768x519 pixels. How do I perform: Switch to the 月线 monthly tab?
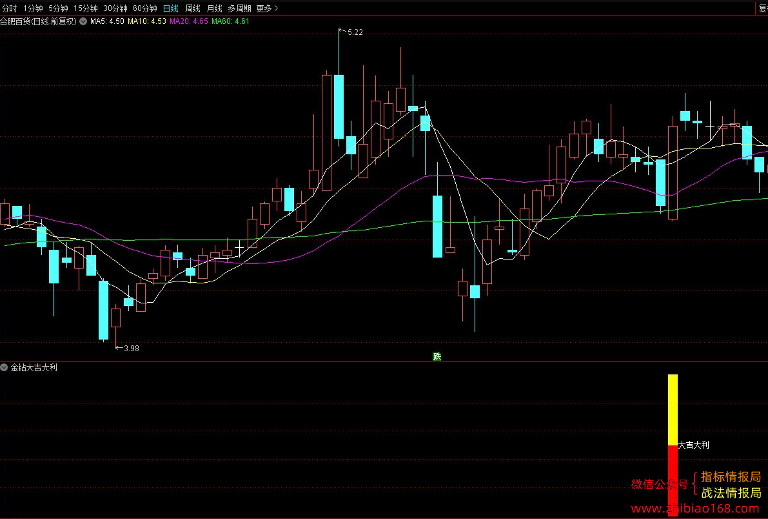coord(215,8)
